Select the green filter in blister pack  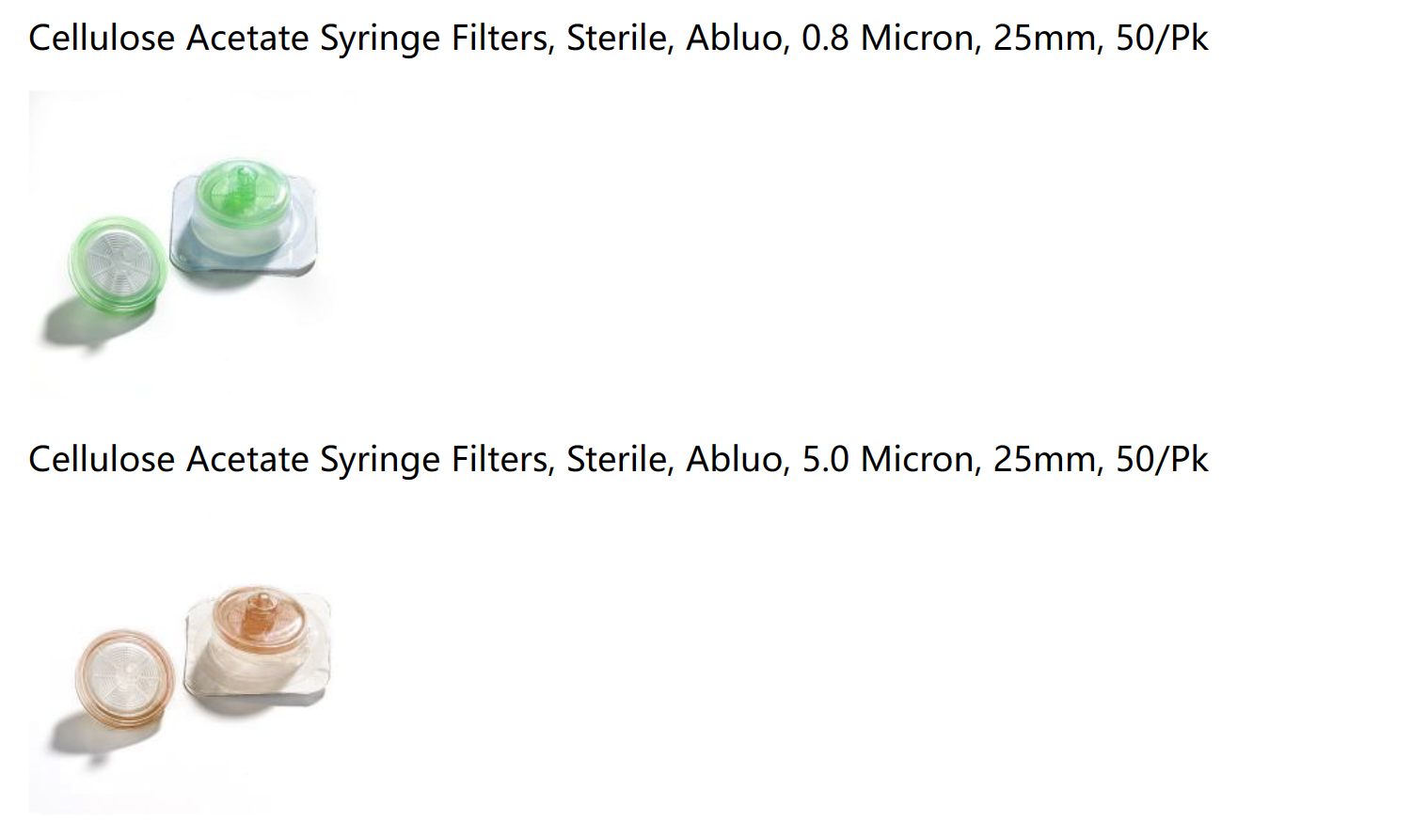pos(244,217)
